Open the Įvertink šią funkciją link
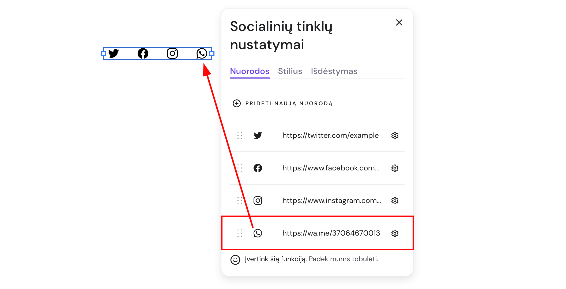The image size is (566, 289). (x=275, y=259)
